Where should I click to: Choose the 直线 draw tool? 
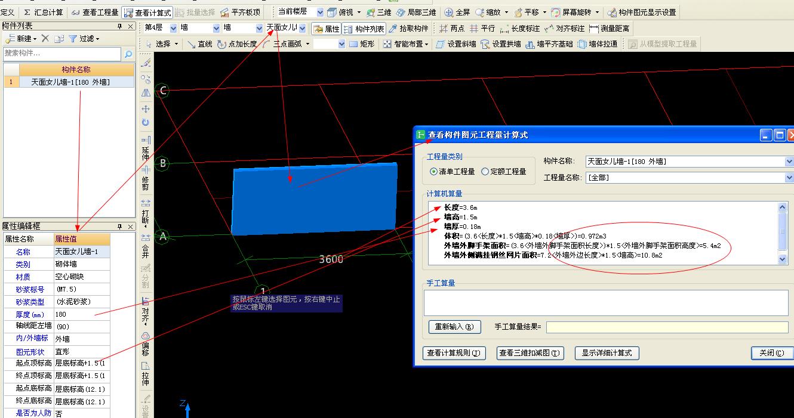pos(199,44)
